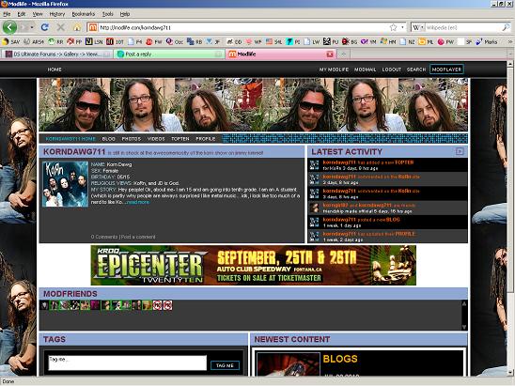Open MY MODLIFE link
The image size is (515, 386).
click(x=334, y=69)
